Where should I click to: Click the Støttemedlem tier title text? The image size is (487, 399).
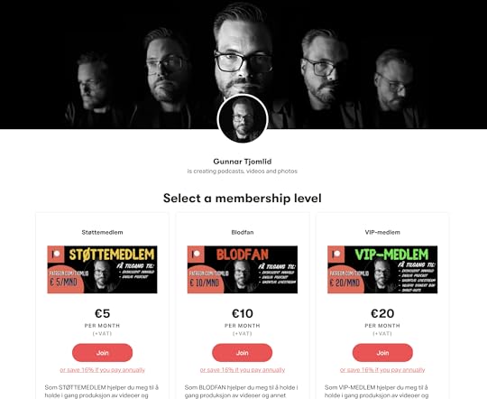[102, 232]
